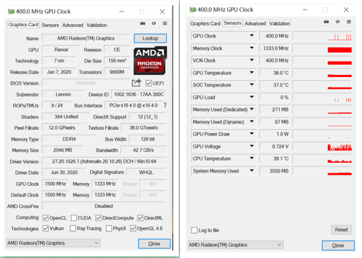Open System Memory Used dropdown arrow
Viewport: 362px width, 258px height.
point(252,171)
